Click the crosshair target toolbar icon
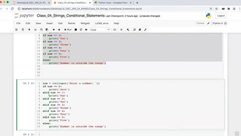 (x=121, y=29)
